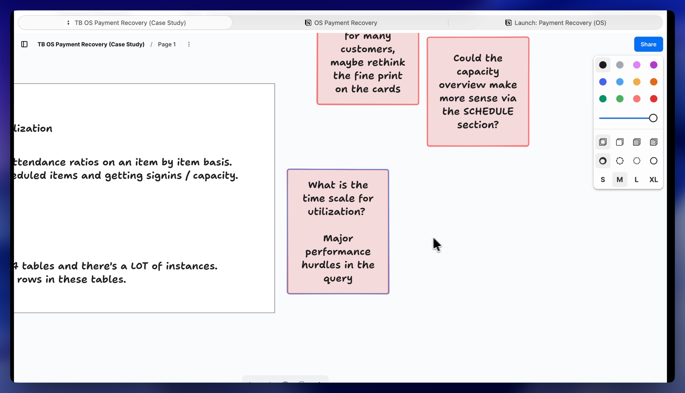Click the opacity slider handle
The image size is (685, 393).
(653, 118)
